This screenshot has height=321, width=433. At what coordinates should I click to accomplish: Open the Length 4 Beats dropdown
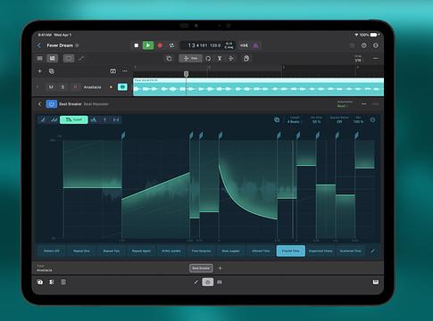tap(295, 119)
